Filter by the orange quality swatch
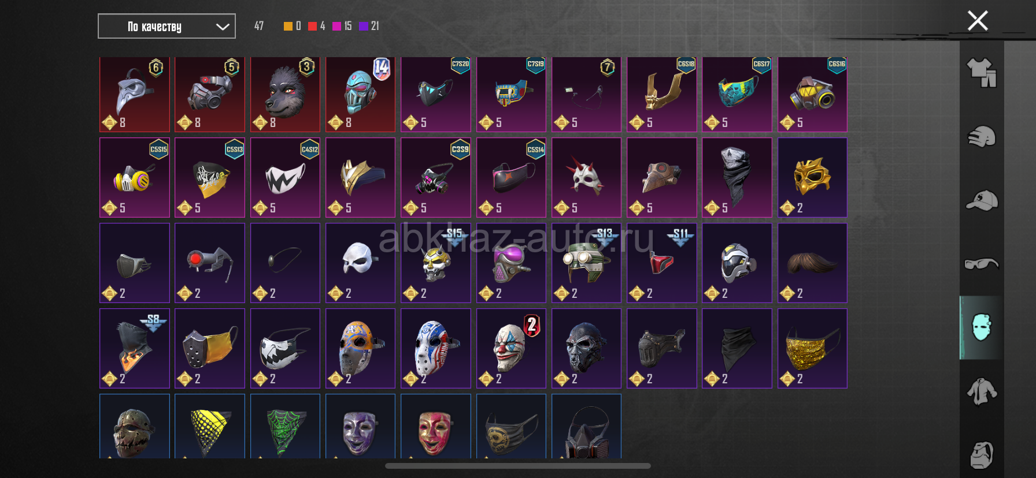The image size is (1036, 478). pos(288,26)
